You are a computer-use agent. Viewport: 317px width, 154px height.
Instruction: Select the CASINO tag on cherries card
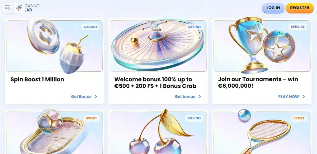194,118
